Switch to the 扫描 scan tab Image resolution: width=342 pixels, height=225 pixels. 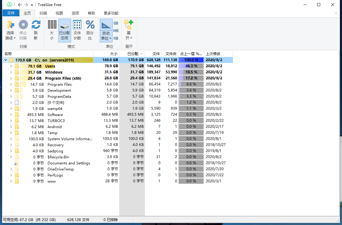point(43,13)
